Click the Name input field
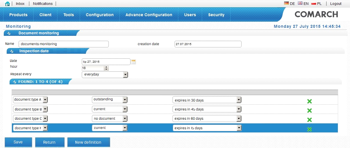 pos(64,44)
